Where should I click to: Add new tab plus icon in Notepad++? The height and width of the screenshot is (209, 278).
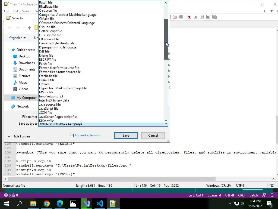point(264,11)
